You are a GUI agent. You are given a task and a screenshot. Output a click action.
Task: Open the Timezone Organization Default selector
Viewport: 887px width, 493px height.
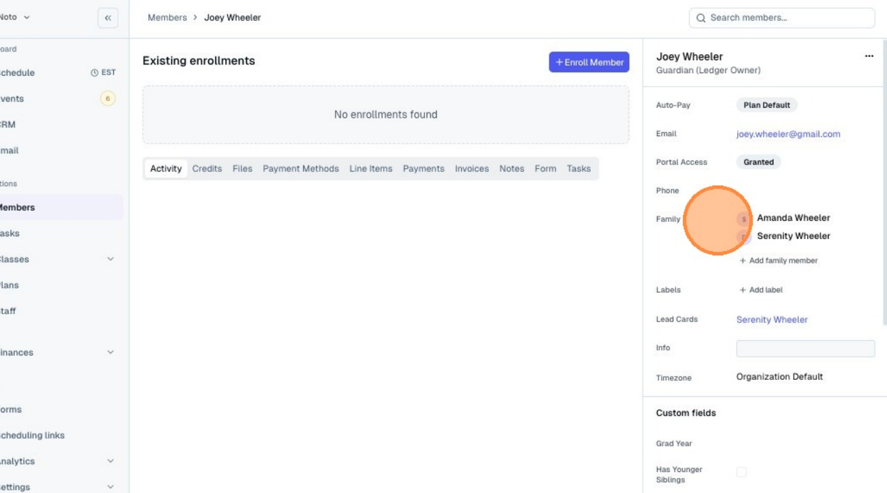[x=779, y=377]
